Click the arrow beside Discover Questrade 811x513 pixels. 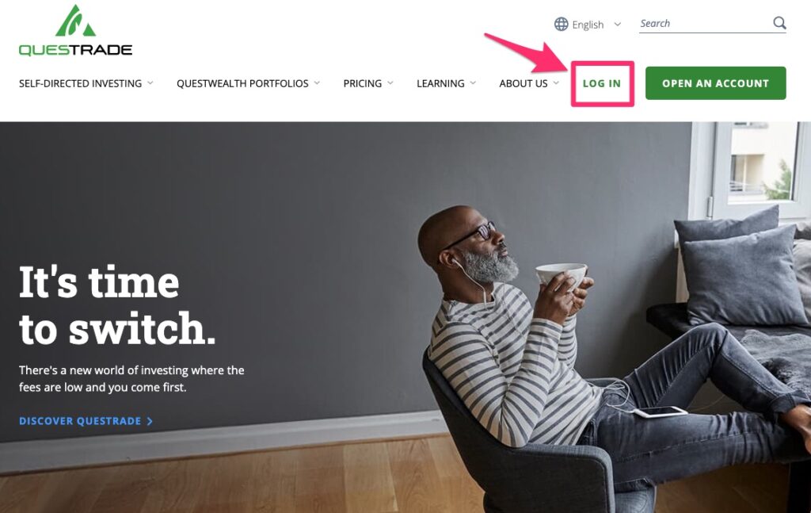click(x=150, y=421)
